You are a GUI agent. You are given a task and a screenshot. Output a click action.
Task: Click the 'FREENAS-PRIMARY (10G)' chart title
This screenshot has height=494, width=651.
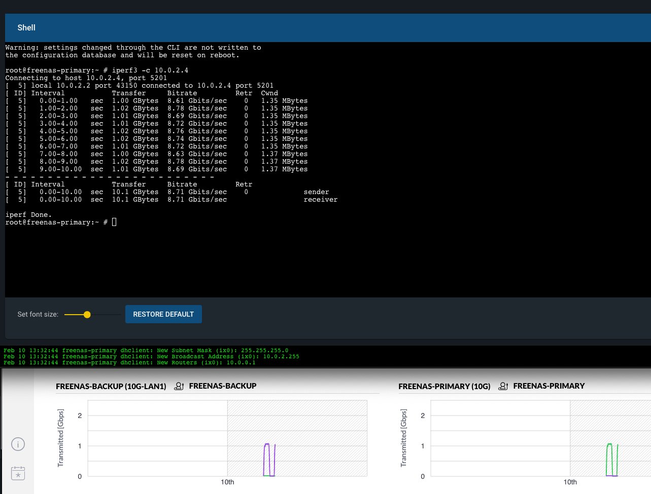444,386
